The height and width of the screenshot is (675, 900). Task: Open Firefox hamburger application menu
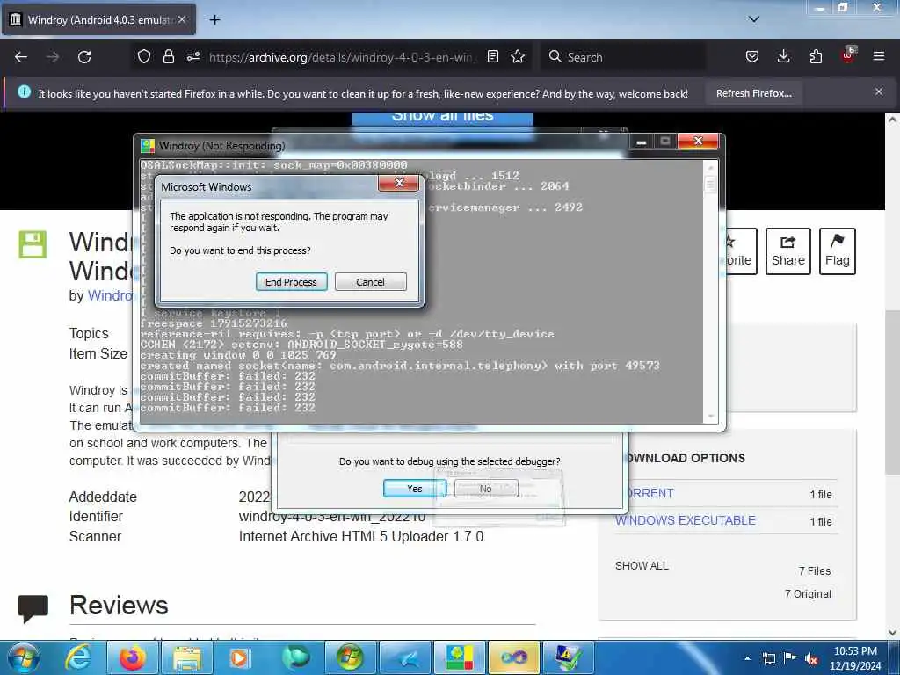click(879, 56)
